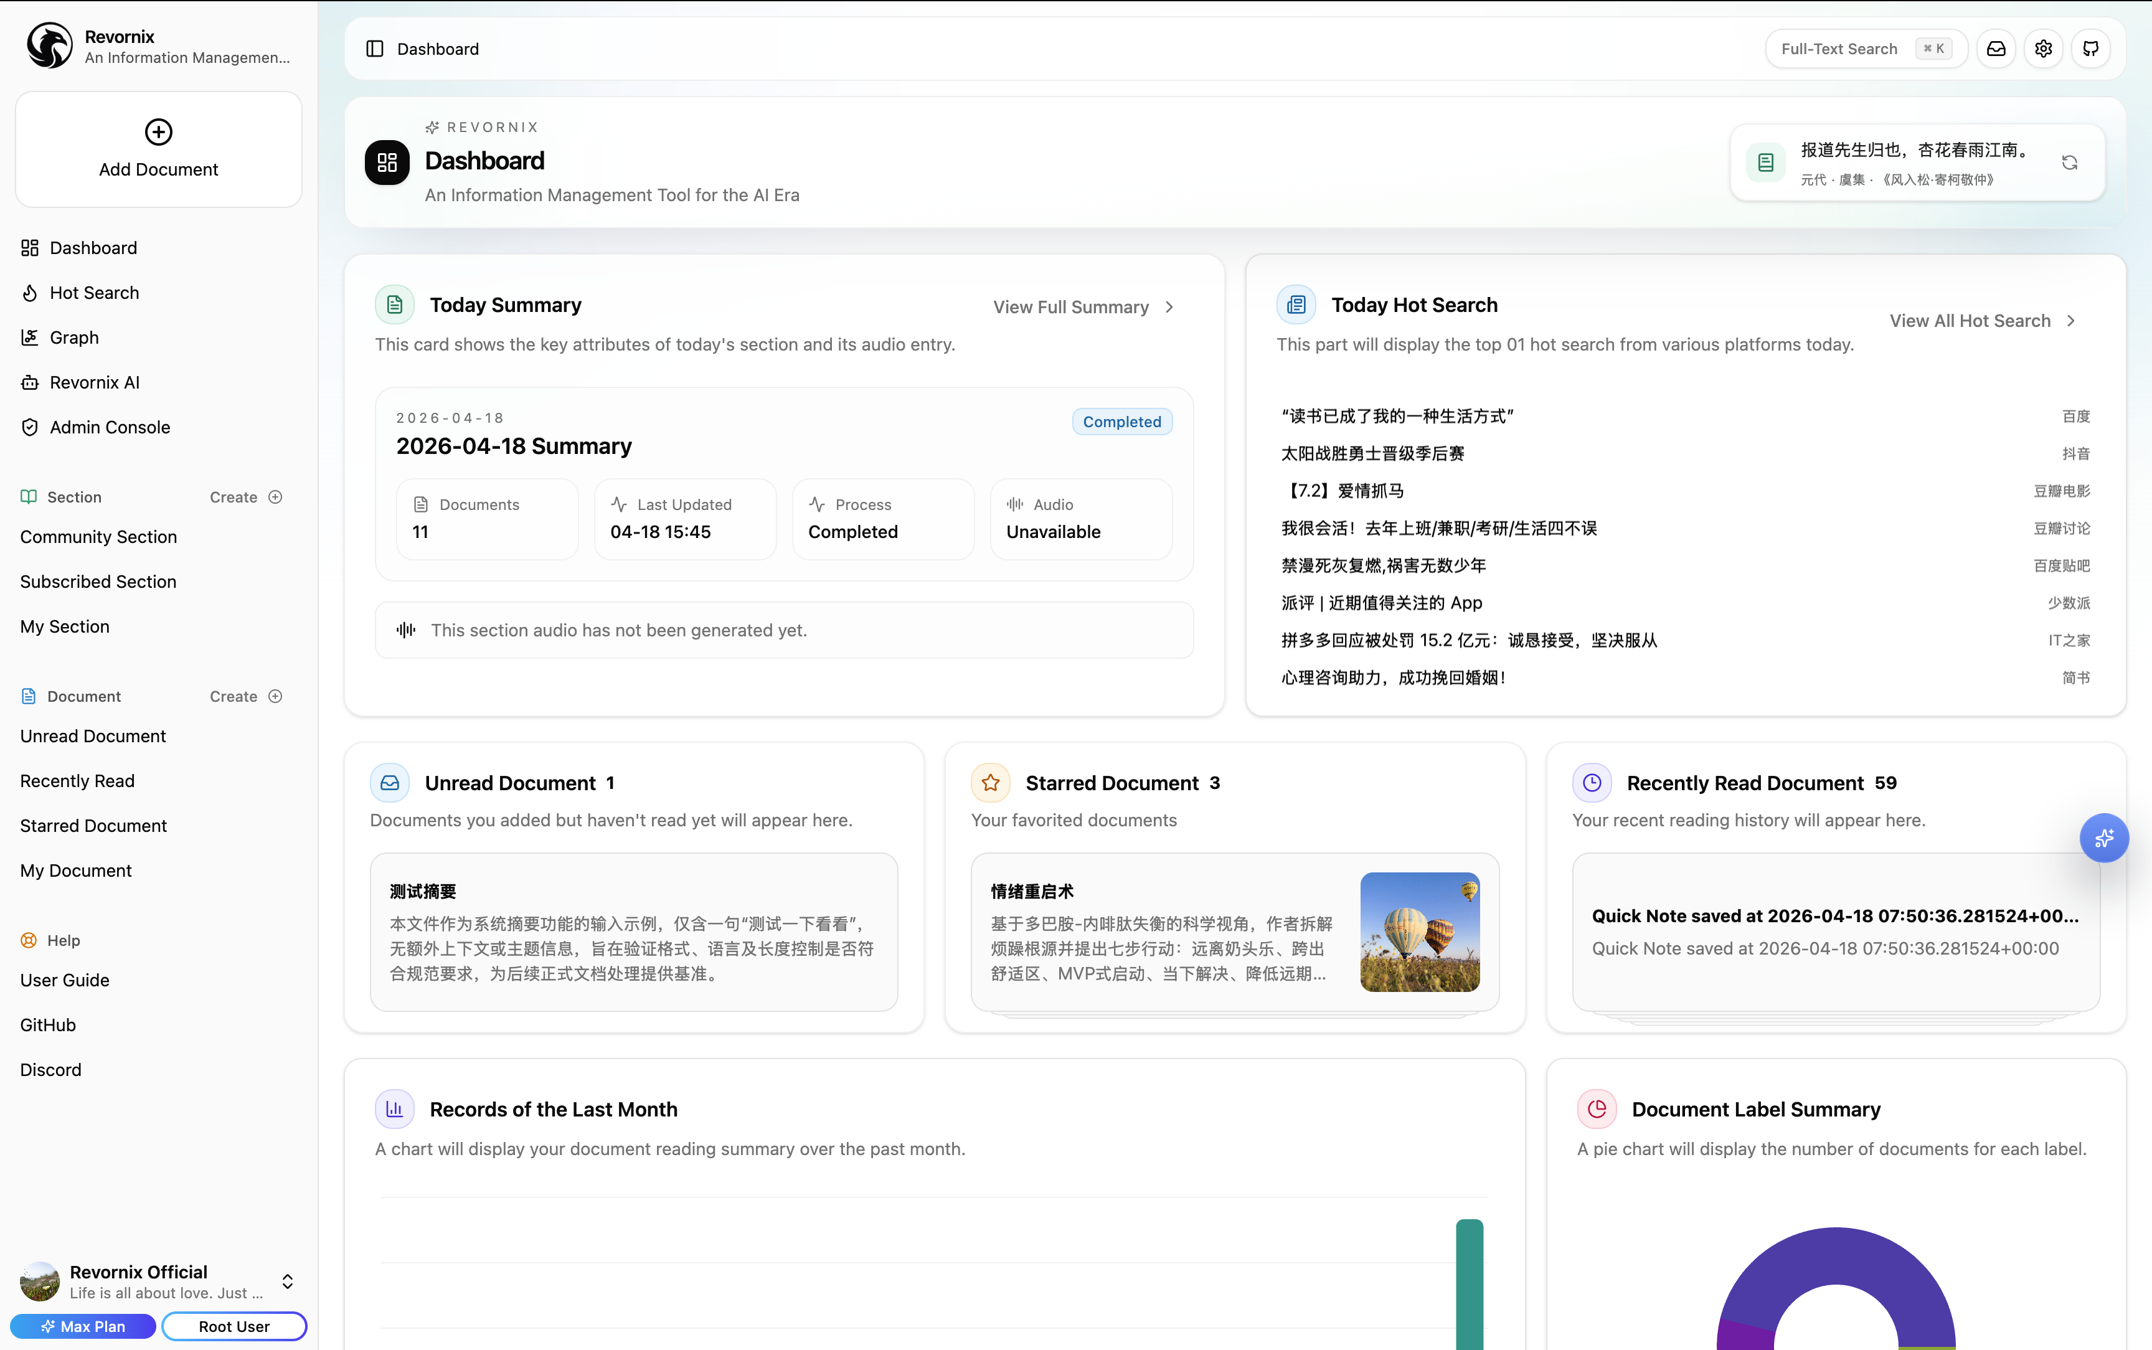Open hot search 禁漫死灰复燃,祸害无数少年

pyautogui.click(x=1384, y=566)
